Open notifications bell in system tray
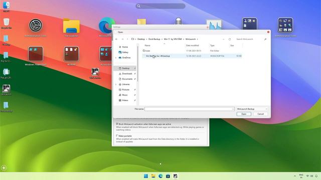Screen dimensions: 321x180 [x=316, y=176]
